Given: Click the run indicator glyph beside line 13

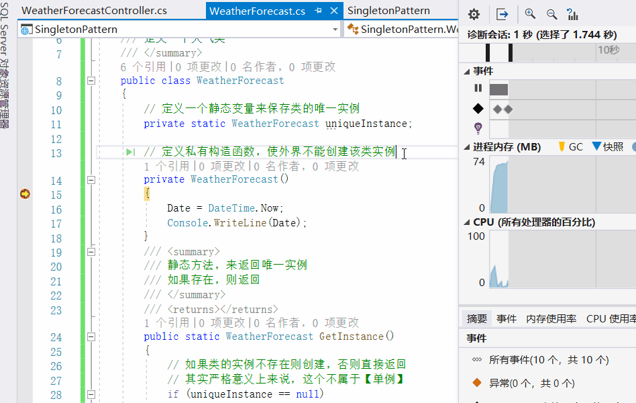Looking at the screenshot, I should (129, 151).
